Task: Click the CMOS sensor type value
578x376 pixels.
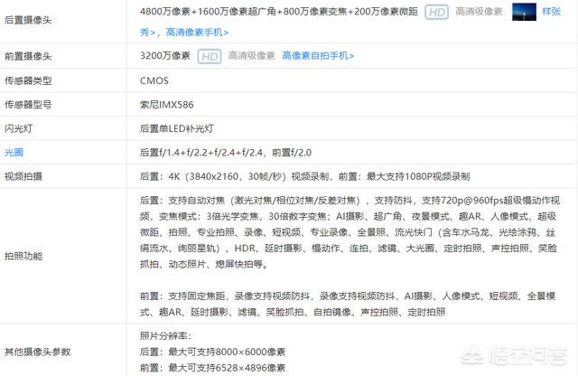Action: [154, 80]
